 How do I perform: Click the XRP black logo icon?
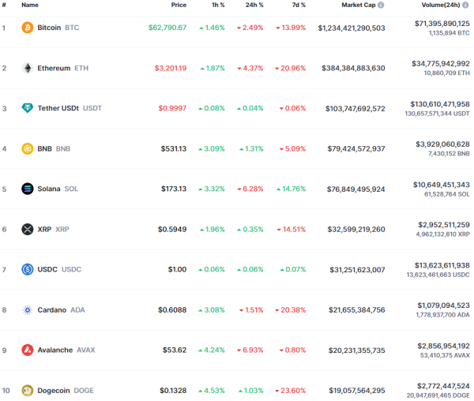pos(27,229)
